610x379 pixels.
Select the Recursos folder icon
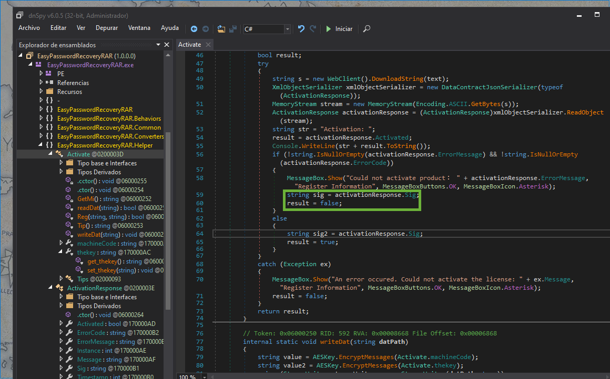(49, 92)
